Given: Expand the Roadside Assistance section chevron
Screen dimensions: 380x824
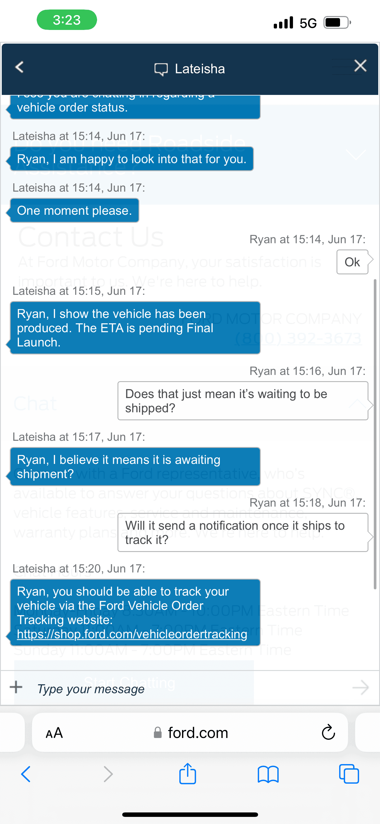Looking at the screenshot, I should point(356,155).
